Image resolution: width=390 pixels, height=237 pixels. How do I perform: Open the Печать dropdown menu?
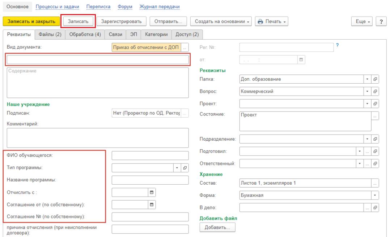(x=272, y=21)
